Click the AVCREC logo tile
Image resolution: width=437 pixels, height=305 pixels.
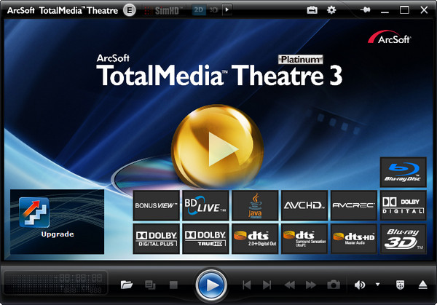[354, 205]
